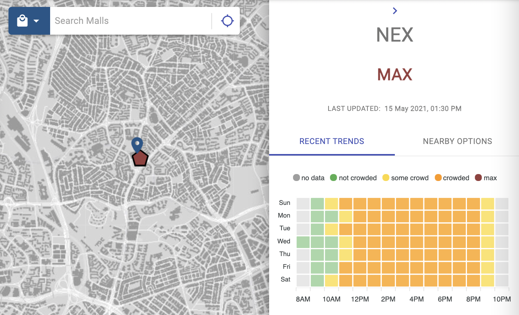This screenshot has height=315, width=519.
Task: Click the '8AM' axis label
Action: tap(303, 299)
